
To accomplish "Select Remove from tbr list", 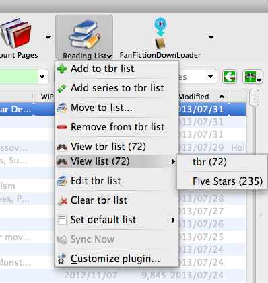I will pyautogui.click(x=116, y=127).
